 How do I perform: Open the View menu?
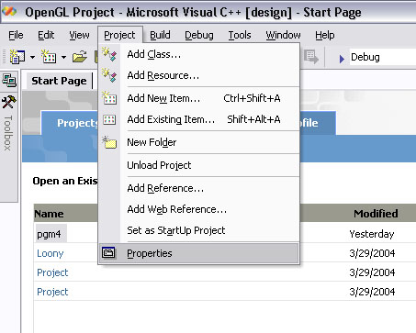pos(79,35)
